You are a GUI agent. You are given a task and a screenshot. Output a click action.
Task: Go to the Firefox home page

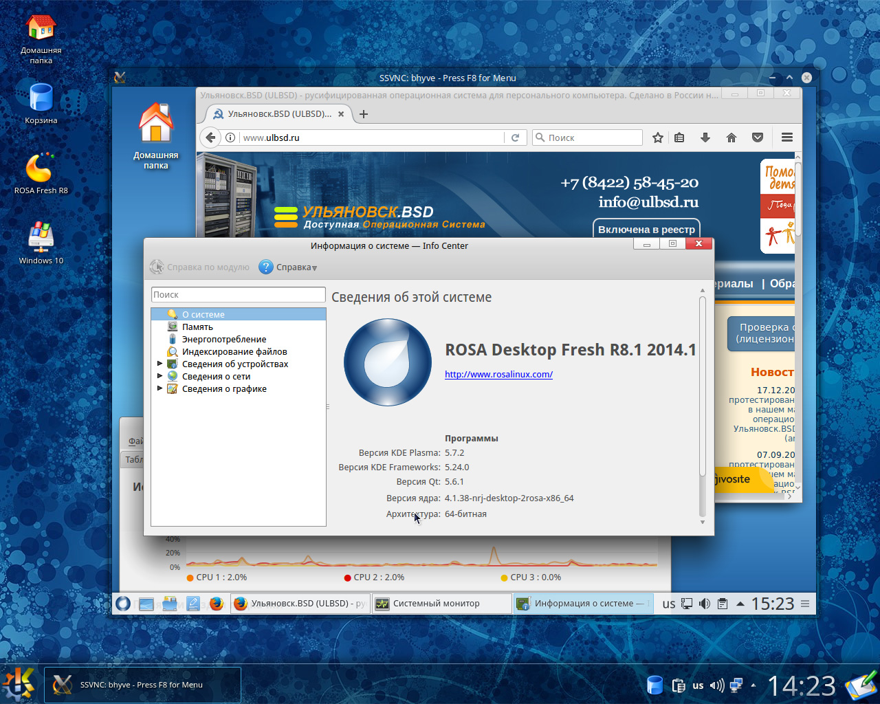[x=731, y=137]
